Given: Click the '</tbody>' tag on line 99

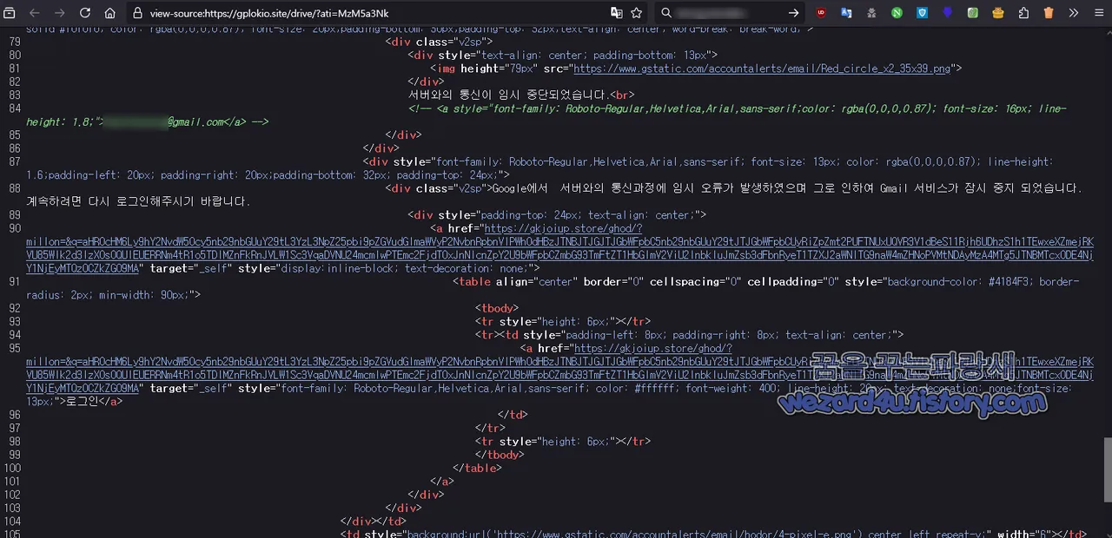Looking at the screenshot, I should [x=500, y=455].
